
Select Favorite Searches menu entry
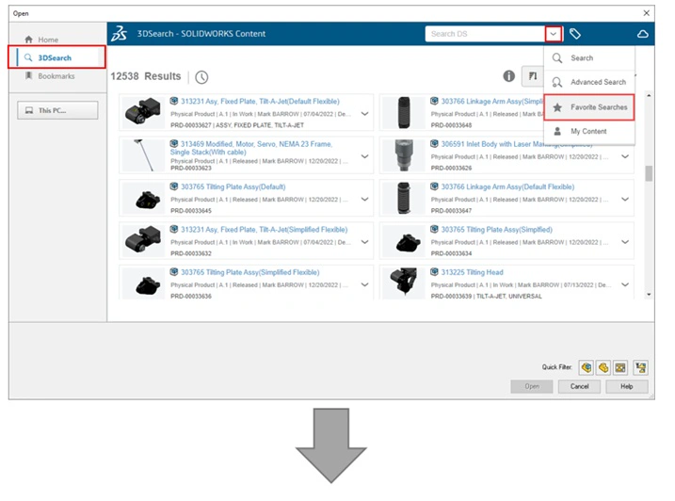tap(589, 107)
